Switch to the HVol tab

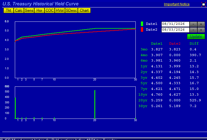click(x=60, y=11)
